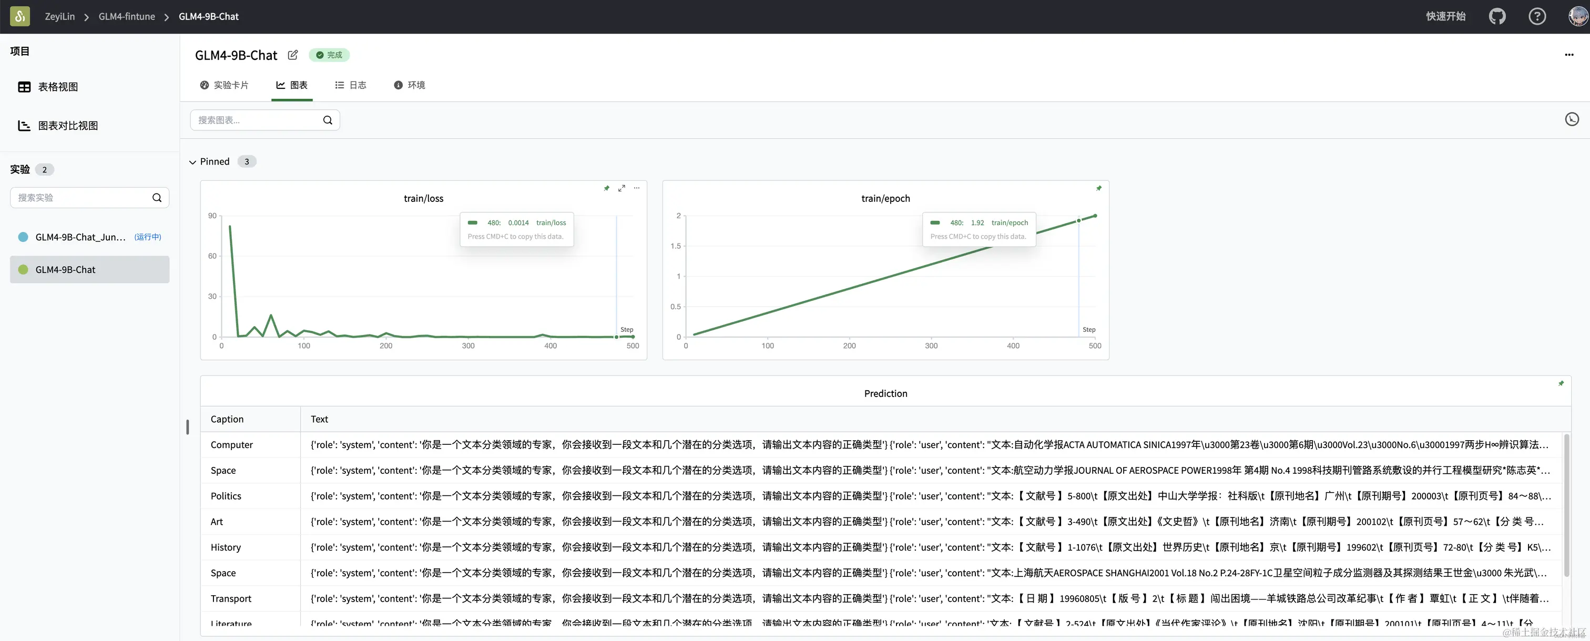Screen dimensions: 1590x641
Task: Click the 搜索图表 search field
Action: (256, 120)
